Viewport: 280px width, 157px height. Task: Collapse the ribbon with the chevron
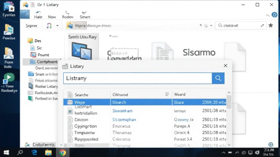[267, 16]
